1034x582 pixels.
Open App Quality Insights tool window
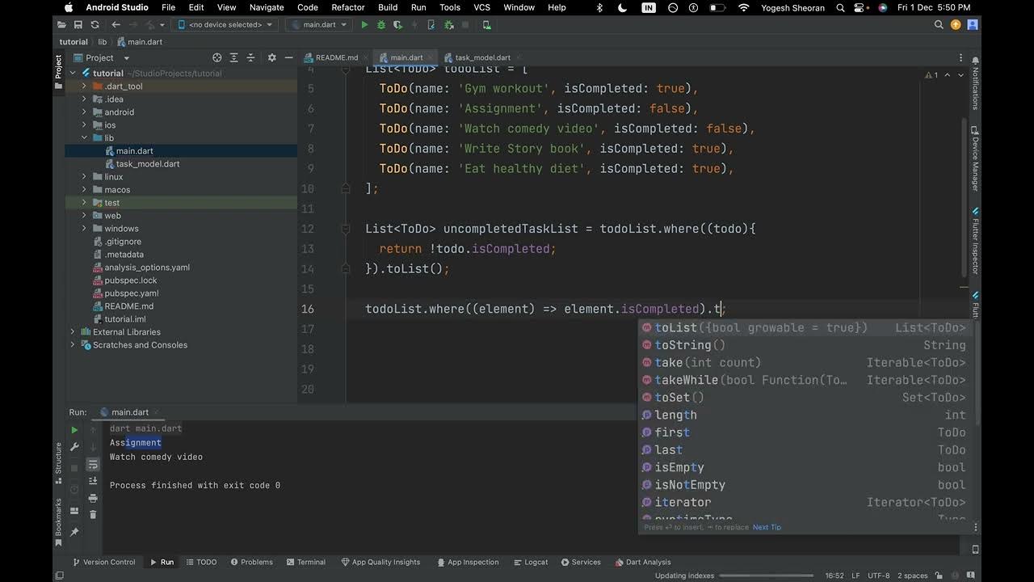coord(380,562)
